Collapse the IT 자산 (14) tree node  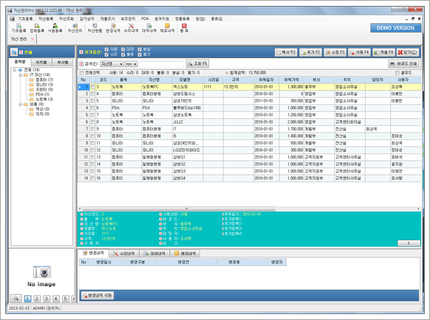point(21,75)
